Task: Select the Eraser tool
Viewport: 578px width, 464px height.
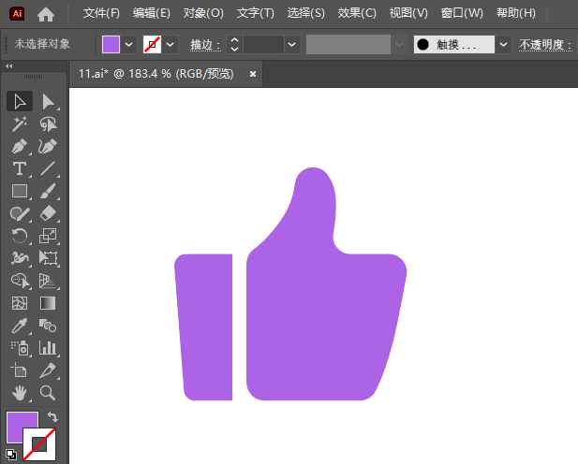Action: pyautogui.click(x=48, y=213)
